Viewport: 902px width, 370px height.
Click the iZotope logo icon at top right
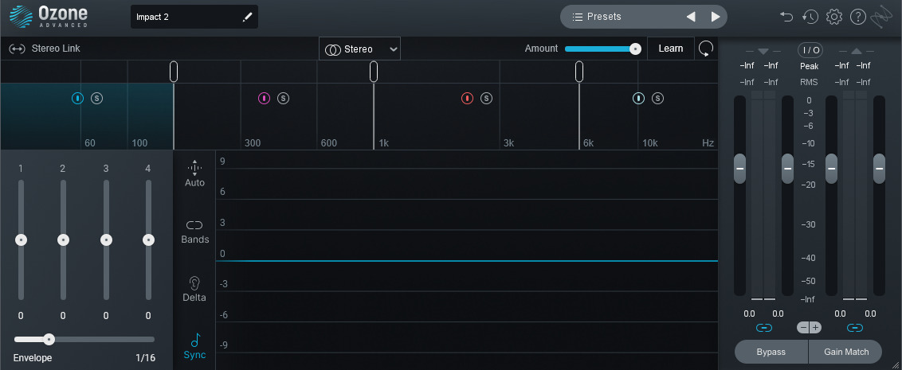(880, 17)
